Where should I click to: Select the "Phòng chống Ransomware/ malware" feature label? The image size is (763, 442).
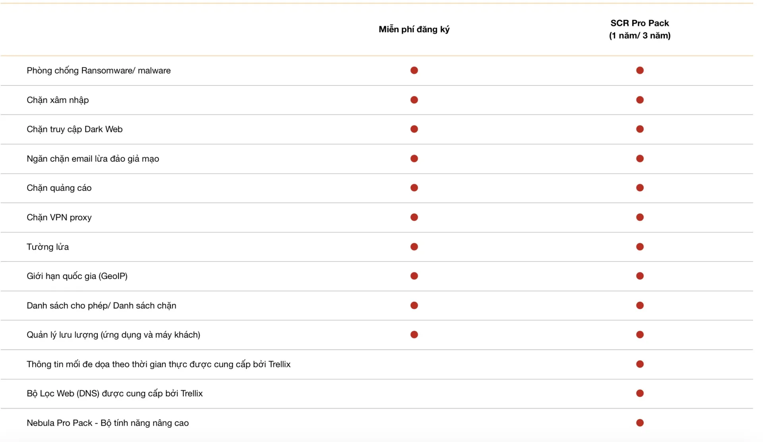coord(99,70)
